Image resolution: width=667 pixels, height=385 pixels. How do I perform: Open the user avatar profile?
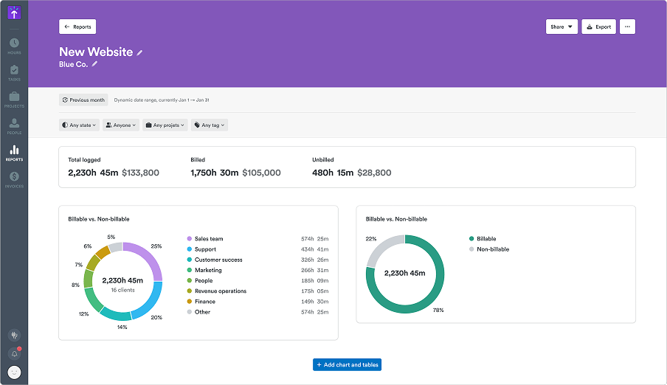click(x=14, y=372)
